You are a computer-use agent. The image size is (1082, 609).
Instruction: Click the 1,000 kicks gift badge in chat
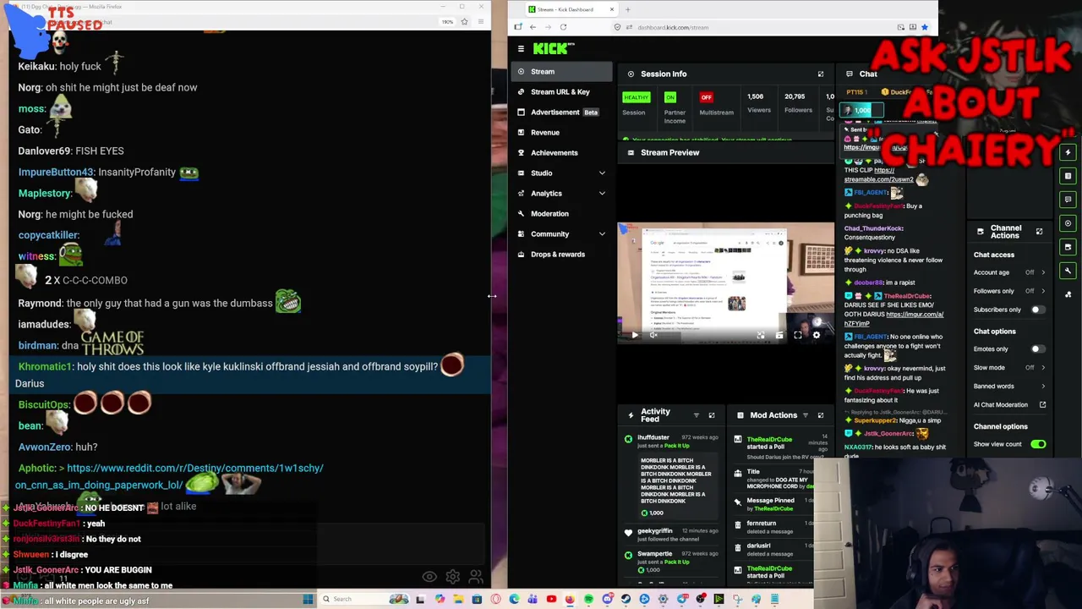(x=862, y=110)
